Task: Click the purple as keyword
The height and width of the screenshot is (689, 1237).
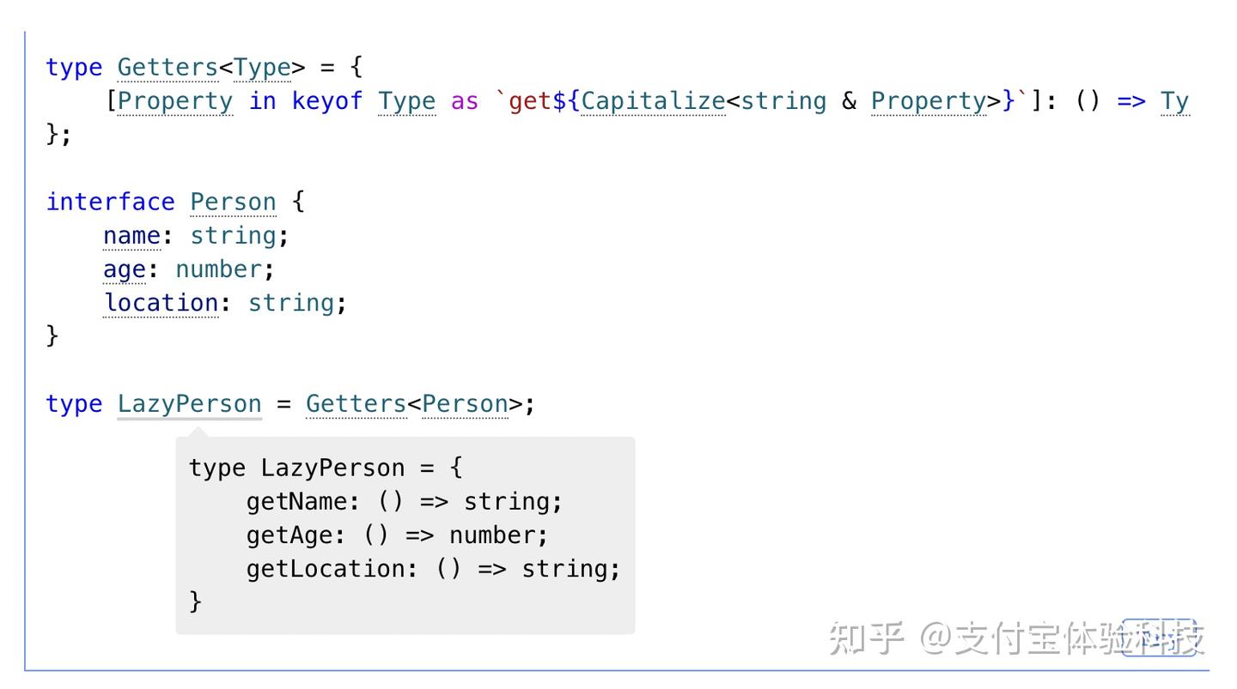Action: 465,101
